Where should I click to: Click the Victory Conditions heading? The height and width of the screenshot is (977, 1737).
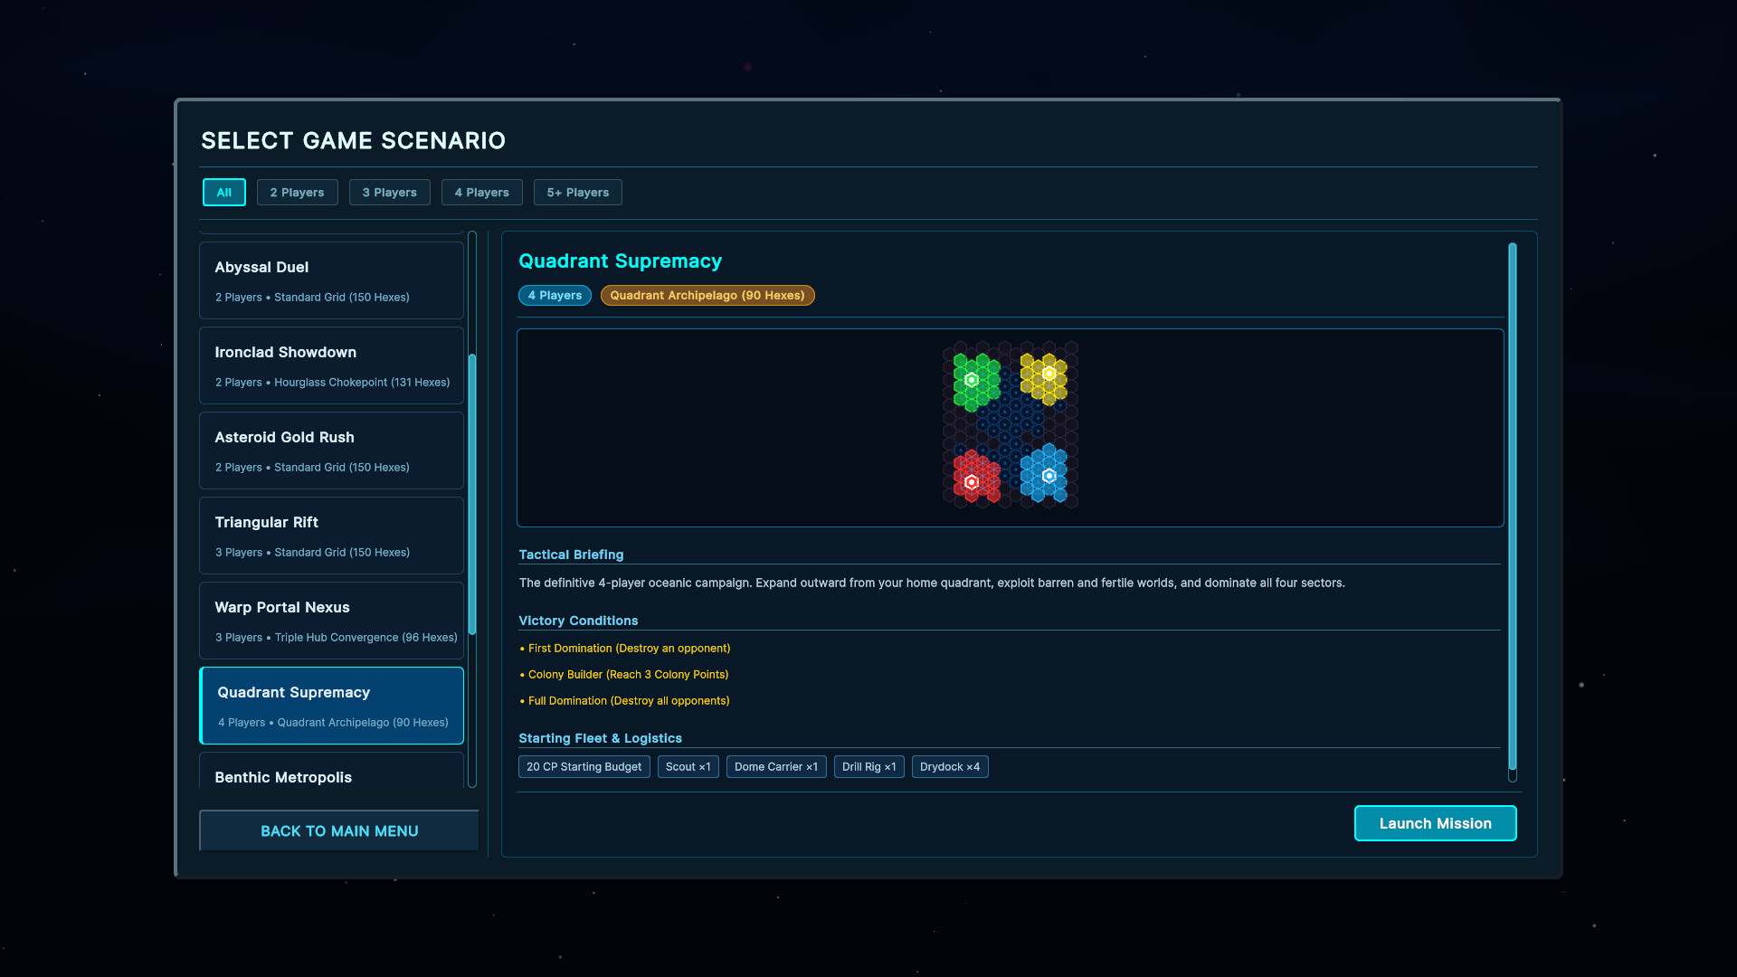(x=578, y=621)
